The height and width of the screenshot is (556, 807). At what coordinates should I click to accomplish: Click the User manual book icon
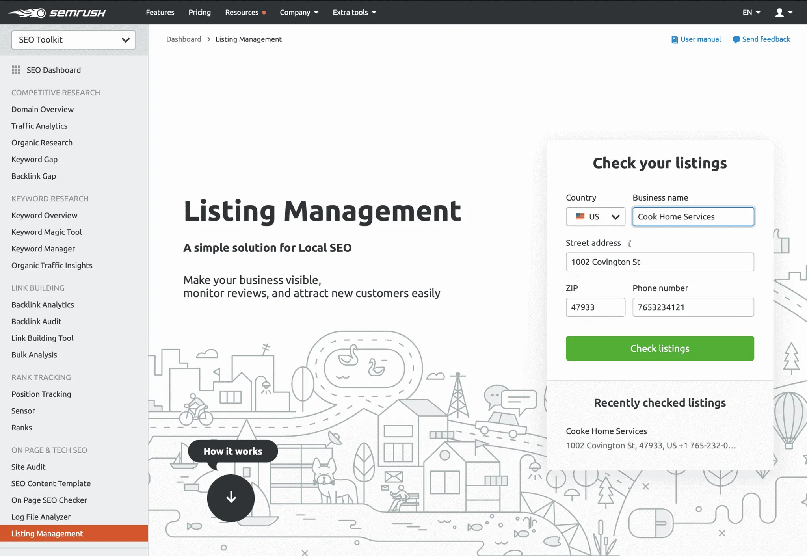tap(674, 39)
